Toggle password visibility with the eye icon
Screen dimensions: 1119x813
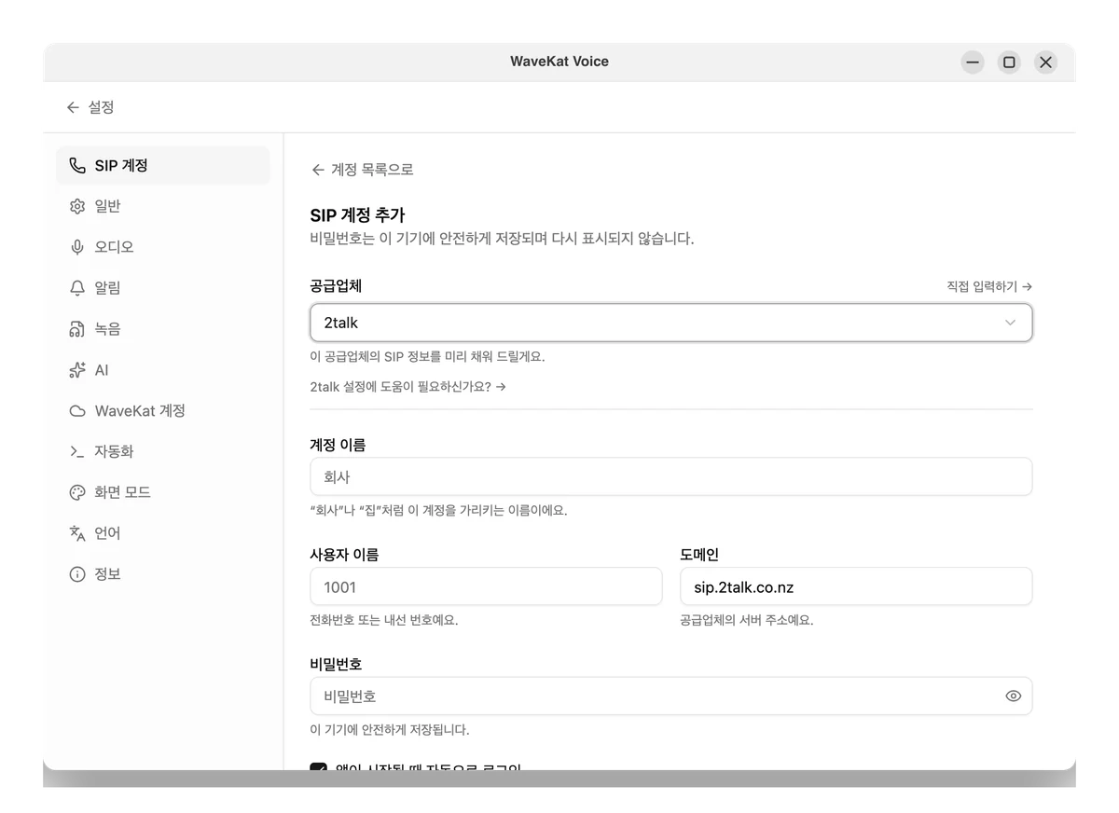[x=1013, y=696]
